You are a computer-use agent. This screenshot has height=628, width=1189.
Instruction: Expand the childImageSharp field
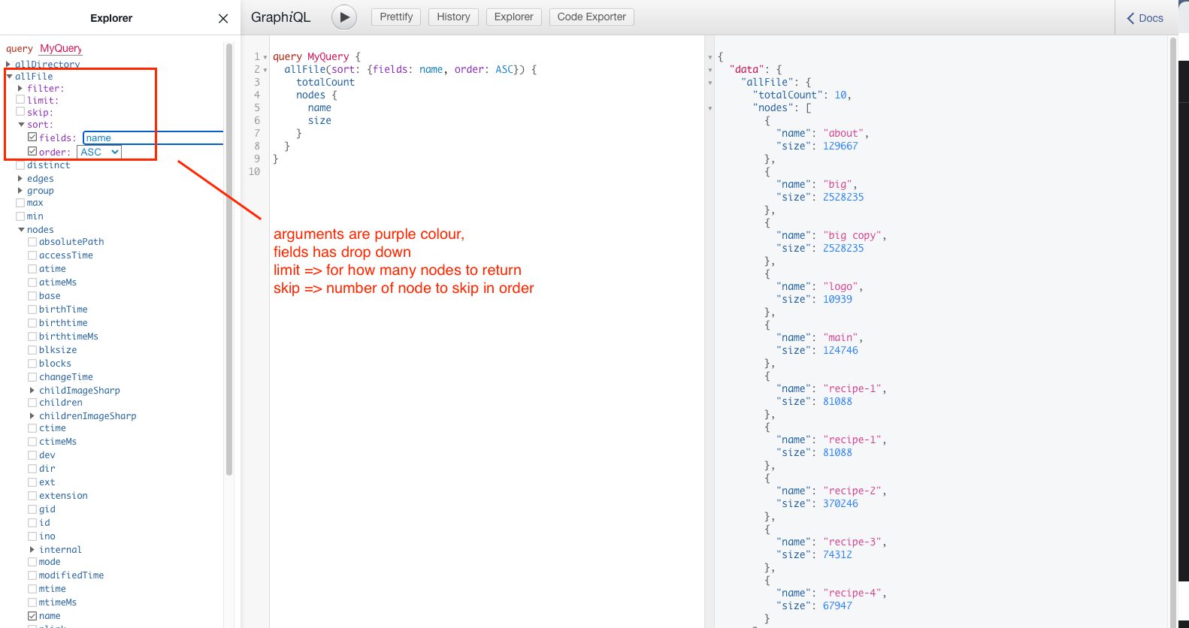point(32,391)
